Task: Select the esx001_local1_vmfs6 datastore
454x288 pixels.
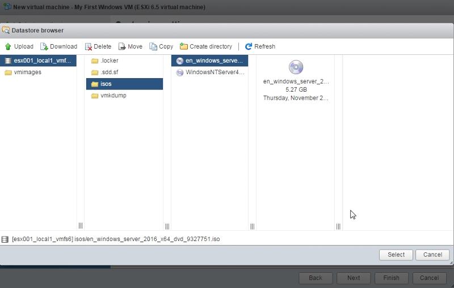Action: [x=38, y=61]
